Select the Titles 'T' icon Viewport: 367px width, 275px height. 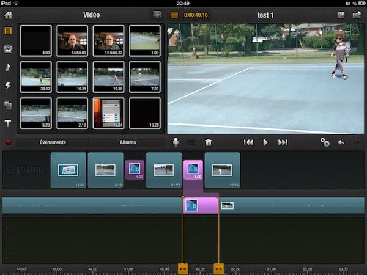click(8, 123)
